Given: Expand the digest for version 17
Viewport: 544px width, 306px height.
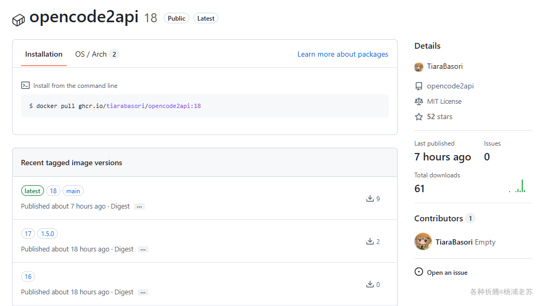Looking at the screenshot, I should tap(143, 249).
